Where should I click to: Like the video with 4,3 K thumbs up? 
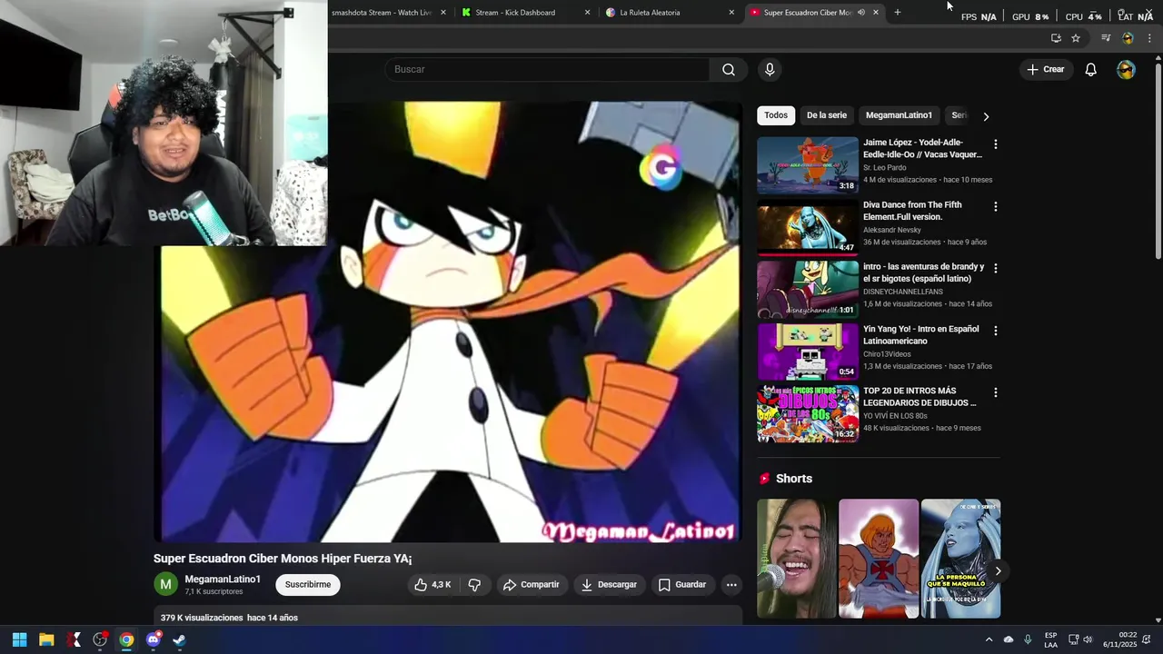click(433, 585)
